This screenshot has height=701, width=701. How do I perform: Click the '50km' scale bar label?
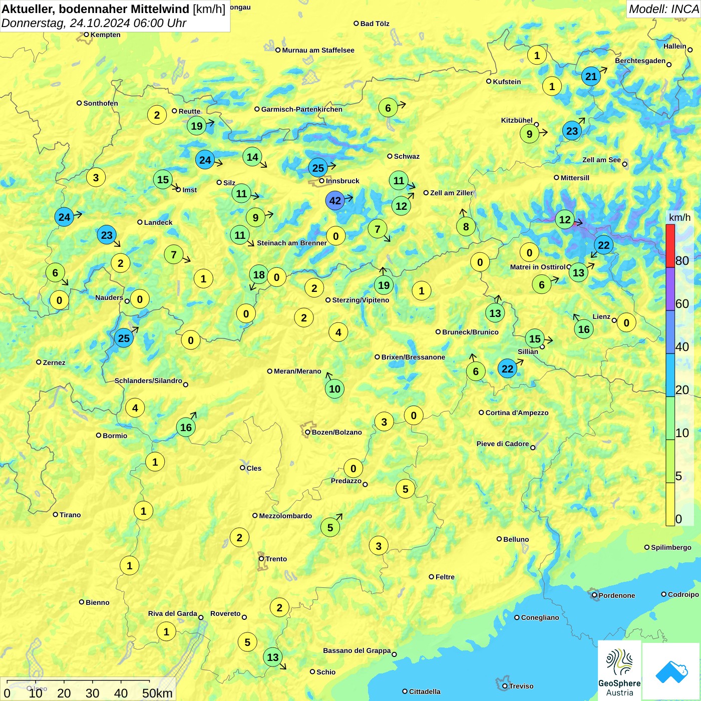(x=157, y=693)
